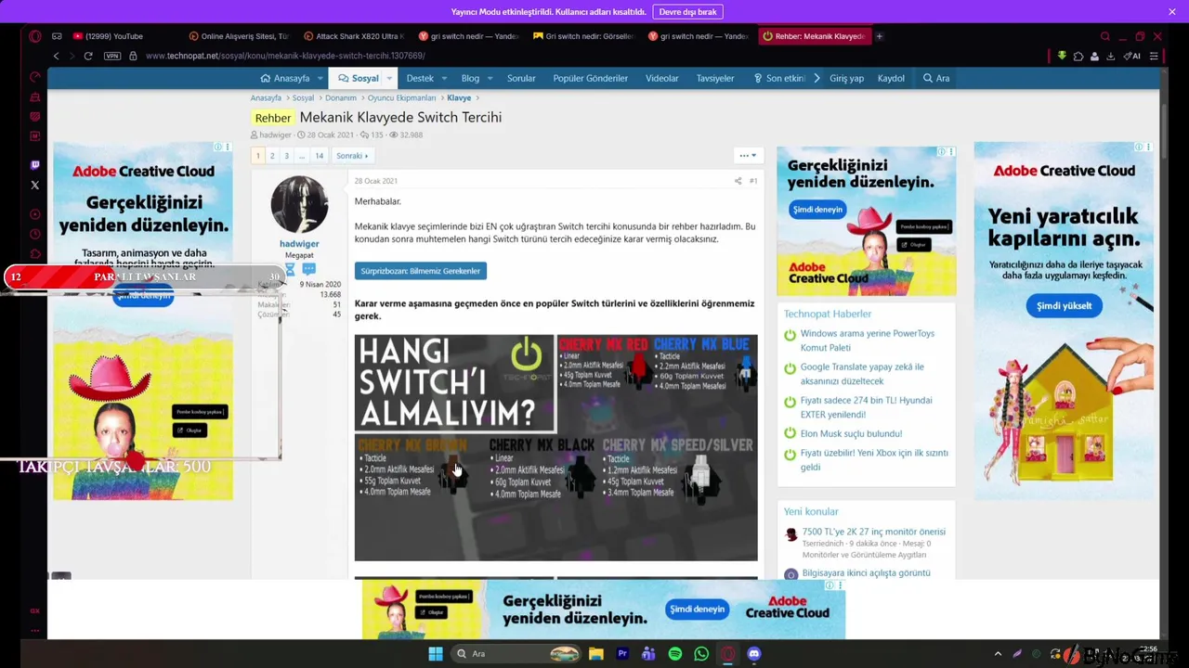Viewport: 1189px width, 668px height.
Task: Switch to Attack Shark X820 Ultra tab
Action: tap(353, 36)
